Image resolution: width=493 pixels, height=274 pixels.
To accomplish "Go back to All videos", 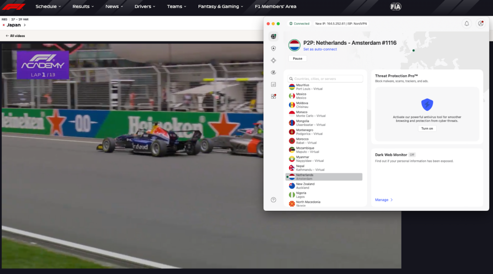I will point(15,36).
